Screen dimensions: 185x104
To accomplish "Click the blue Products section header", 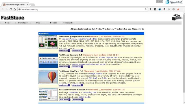I will pyautogui.click(x=91, y=34).
